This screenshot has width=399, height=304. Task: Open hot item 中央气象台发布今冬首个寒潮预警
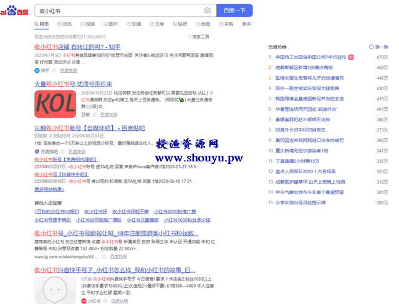pos(310,192)
